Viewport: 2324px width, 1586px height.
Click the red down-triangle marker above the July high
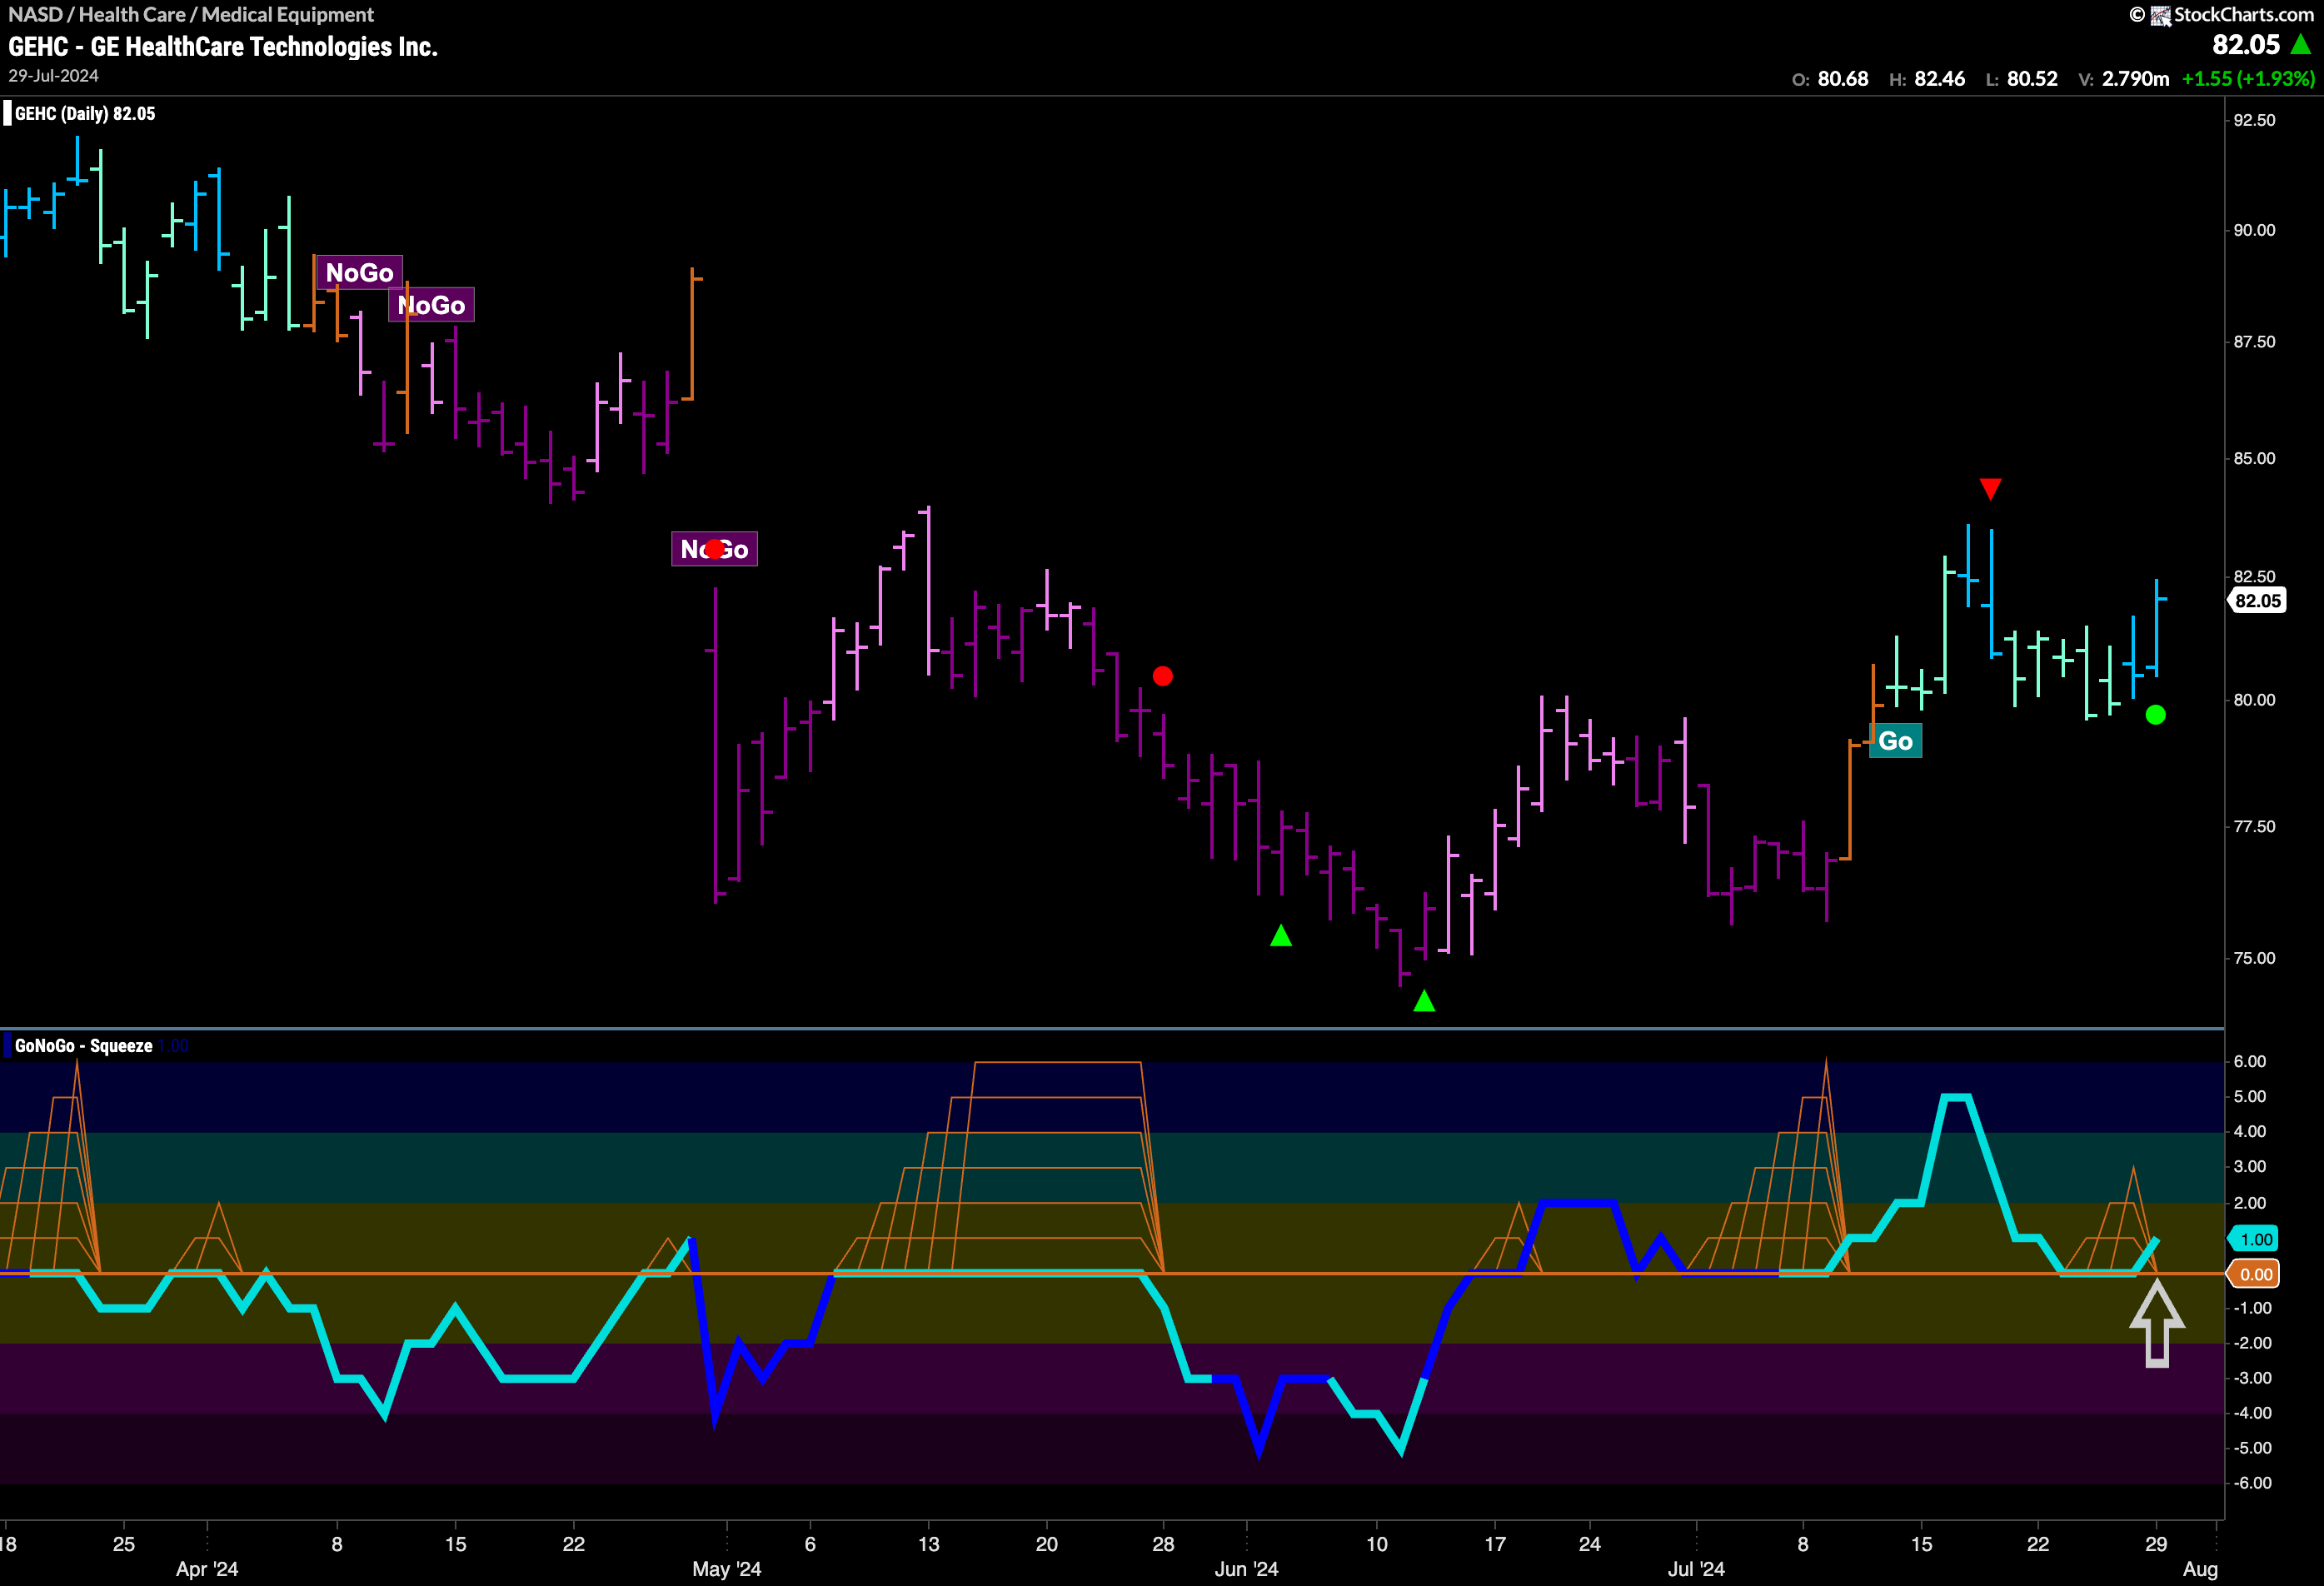(x=1990, y=488)
